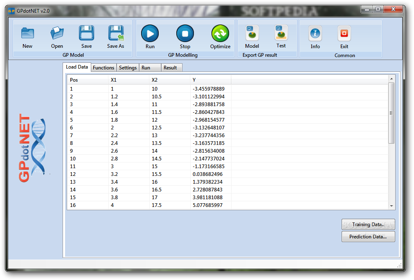The width and height of the screenshot is (414, 280).
Task: Export GP result Model icon
Action: pos(252,33)
